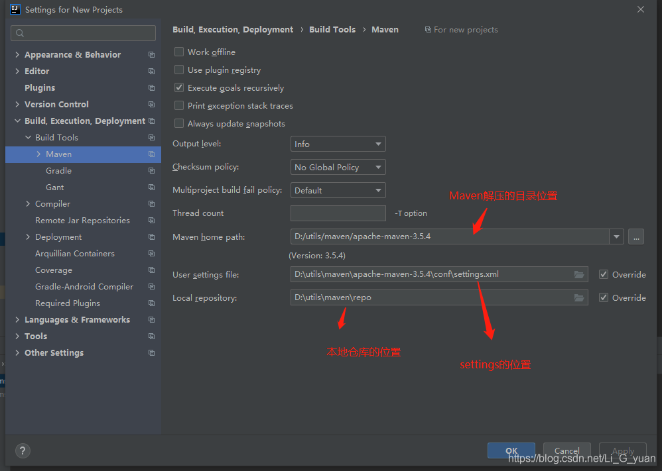
Task: Collapse the Build Tools node
Action: 28,138
